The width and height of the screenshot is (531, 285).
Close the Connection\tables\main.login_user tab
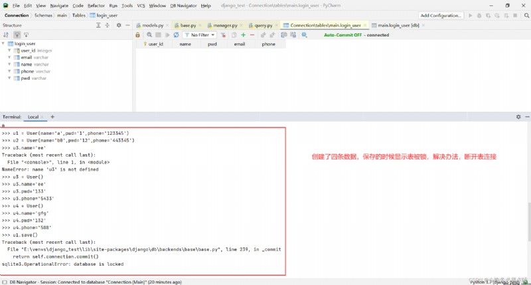point(364,25)
